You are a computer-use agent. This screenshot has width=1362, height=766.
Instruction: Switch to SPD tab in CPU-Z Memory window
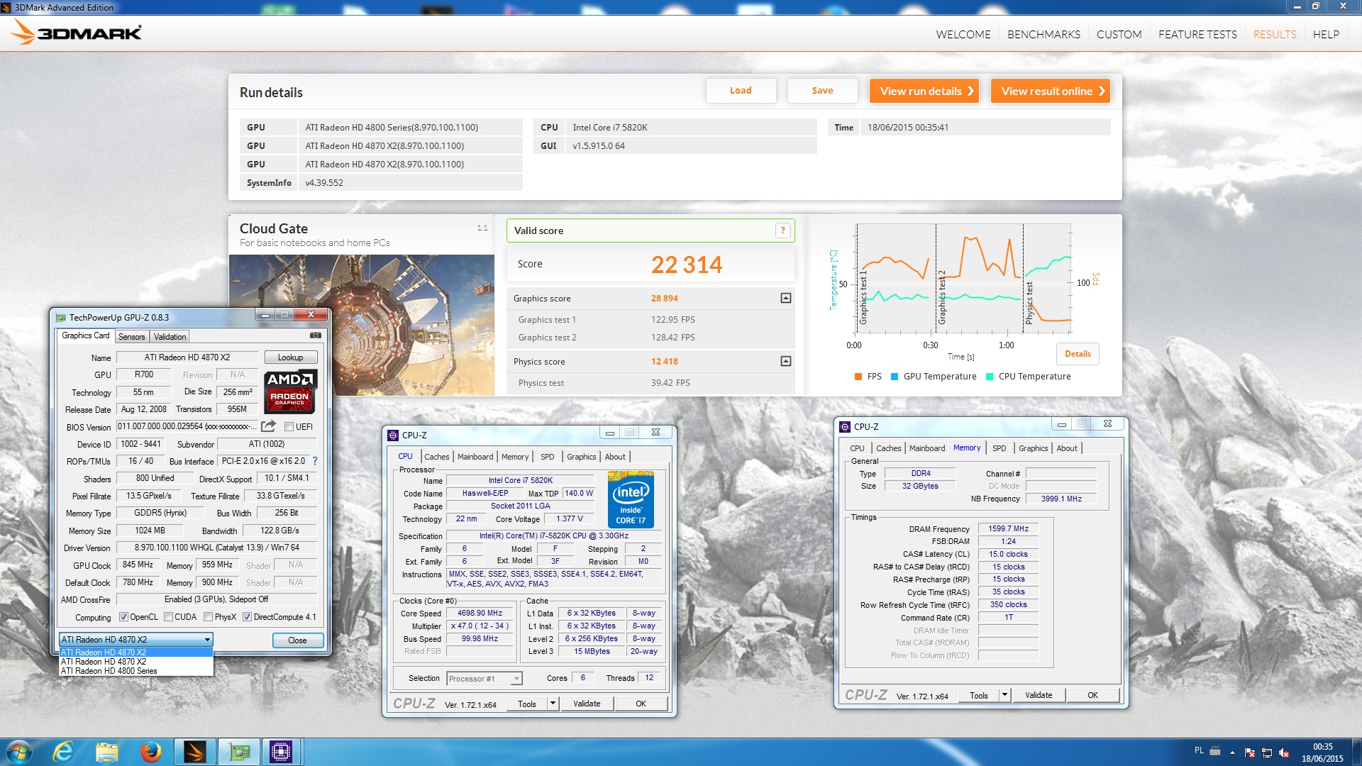pos(1000,448)
